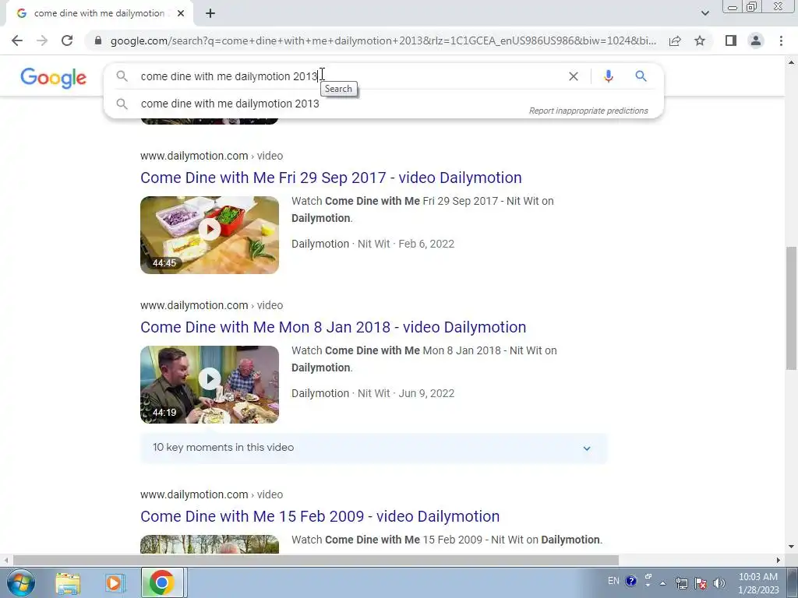Open the Windows Start menu orb
The image size is (798, 598).
coord(20,582)
